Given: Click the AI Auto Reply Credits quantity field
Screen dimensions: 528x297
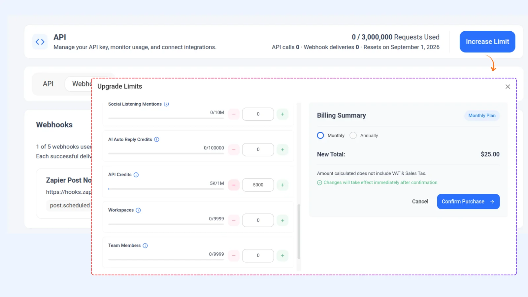Looking at the screenshot, I should point(258,149).
